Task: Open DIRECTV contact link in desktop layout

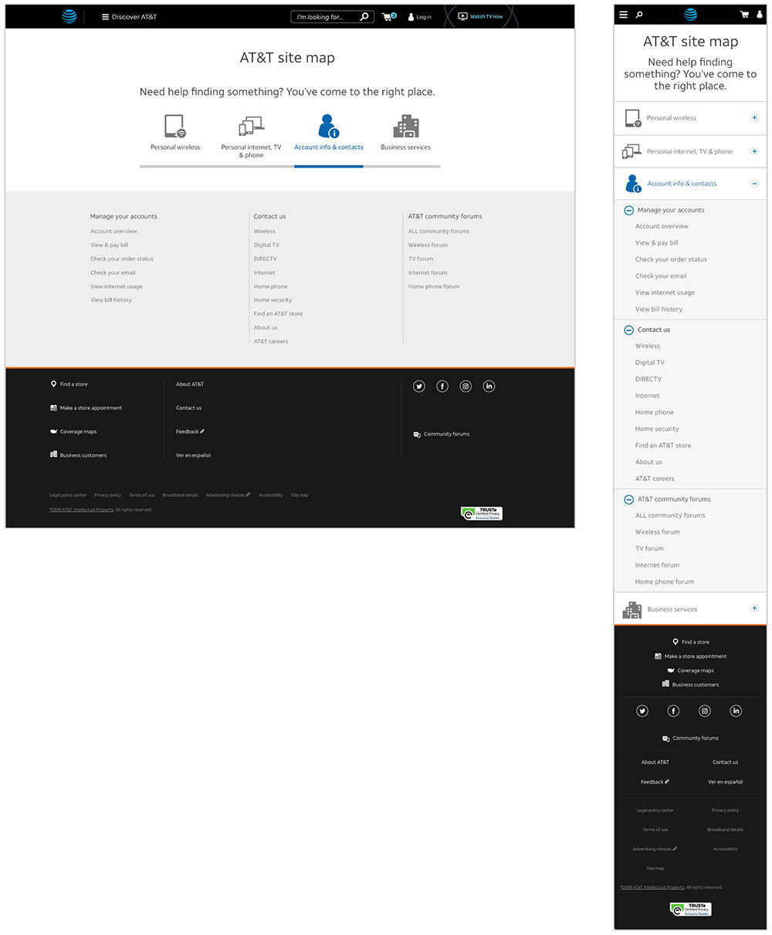Action: tap(265, 259)
